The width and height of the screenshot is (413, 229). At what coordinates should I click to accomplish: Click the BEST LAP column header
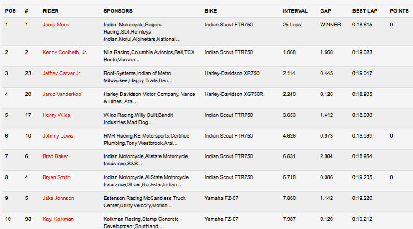(x=365, y=11)
